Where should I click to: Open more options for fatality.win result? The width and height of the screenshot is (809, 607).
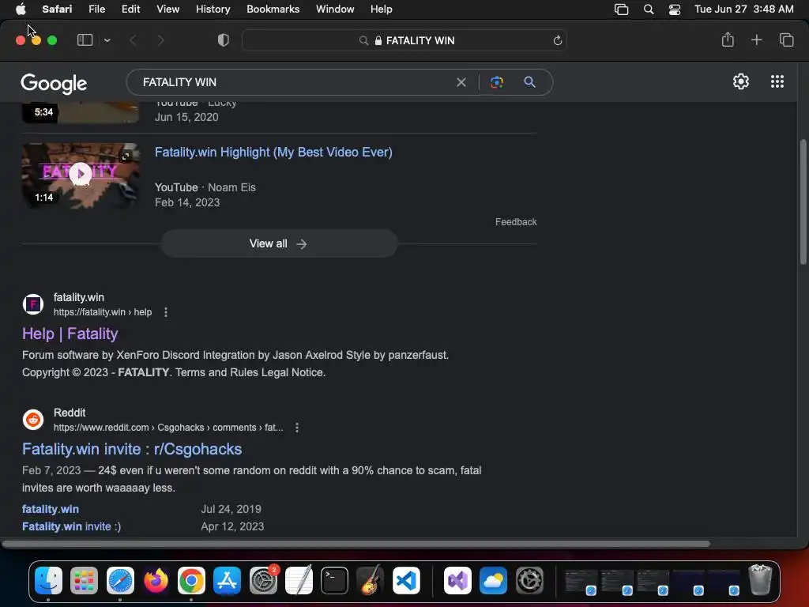166,312
